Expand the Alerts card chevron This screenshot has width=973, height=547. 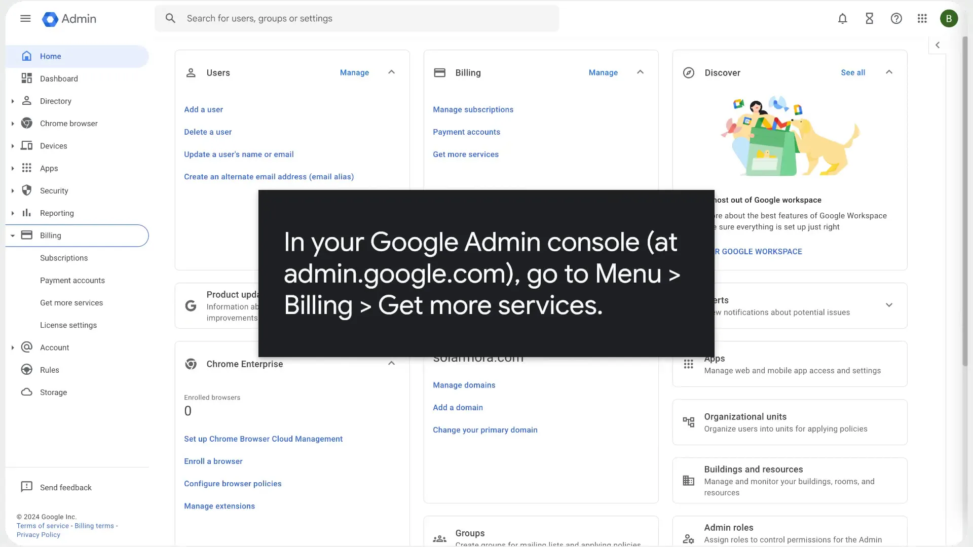(x=889, y=305)
